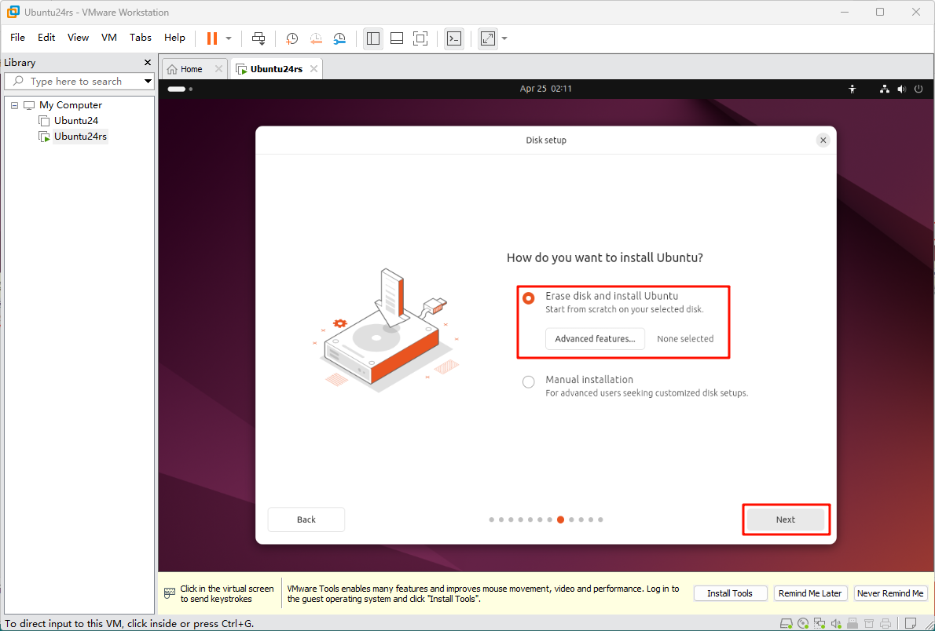The width and height of the screenshot is (935, 631).
Task: Open the library search dropdown arrow
Action: (148, 81)
